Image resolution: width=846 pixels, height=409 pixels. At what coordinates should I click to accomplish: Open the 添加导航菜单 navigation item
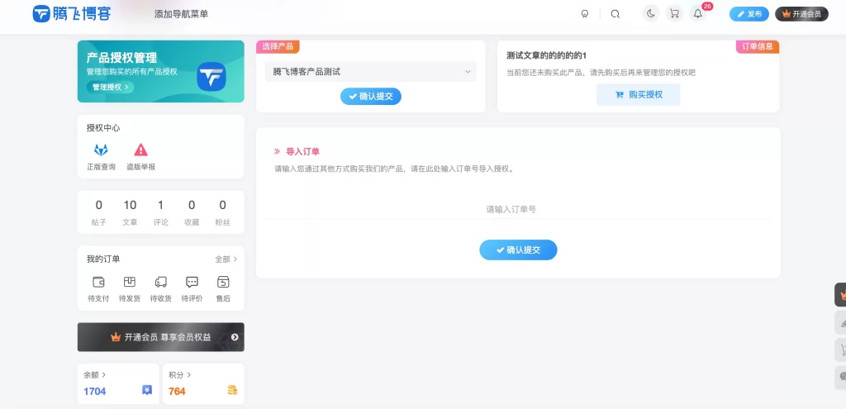[181, 14]
